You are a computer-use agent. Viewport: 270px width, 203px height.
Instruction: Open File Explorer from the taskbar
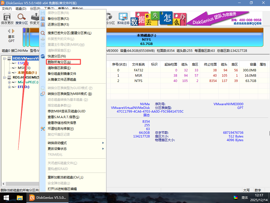20,197
